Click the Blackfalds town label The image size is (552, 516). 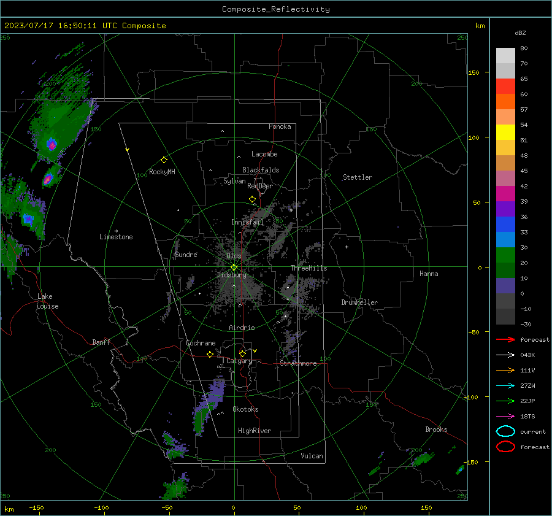261,170
